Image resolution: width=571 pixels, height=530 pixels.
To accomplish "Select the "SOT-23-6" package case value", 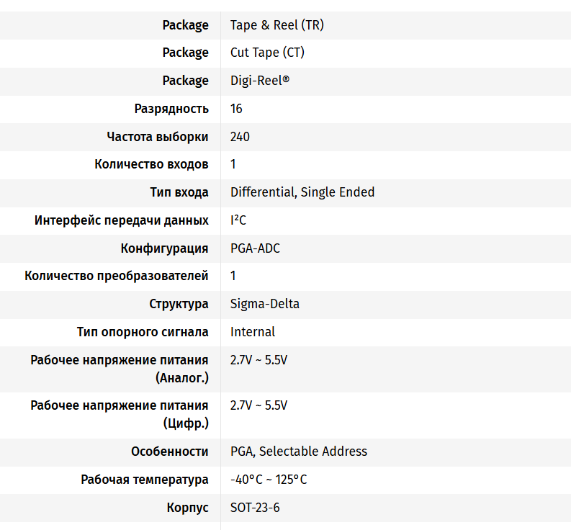I will [255, 508].
